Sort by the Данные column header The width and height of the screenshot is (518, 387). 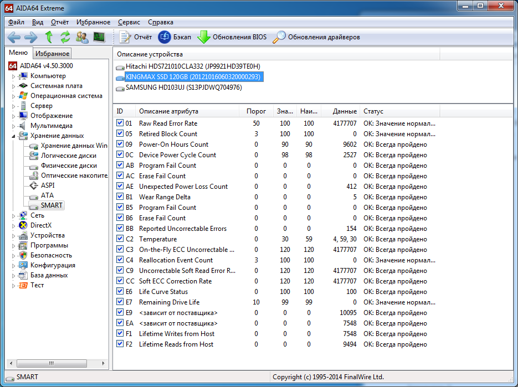tap(341, 111)
